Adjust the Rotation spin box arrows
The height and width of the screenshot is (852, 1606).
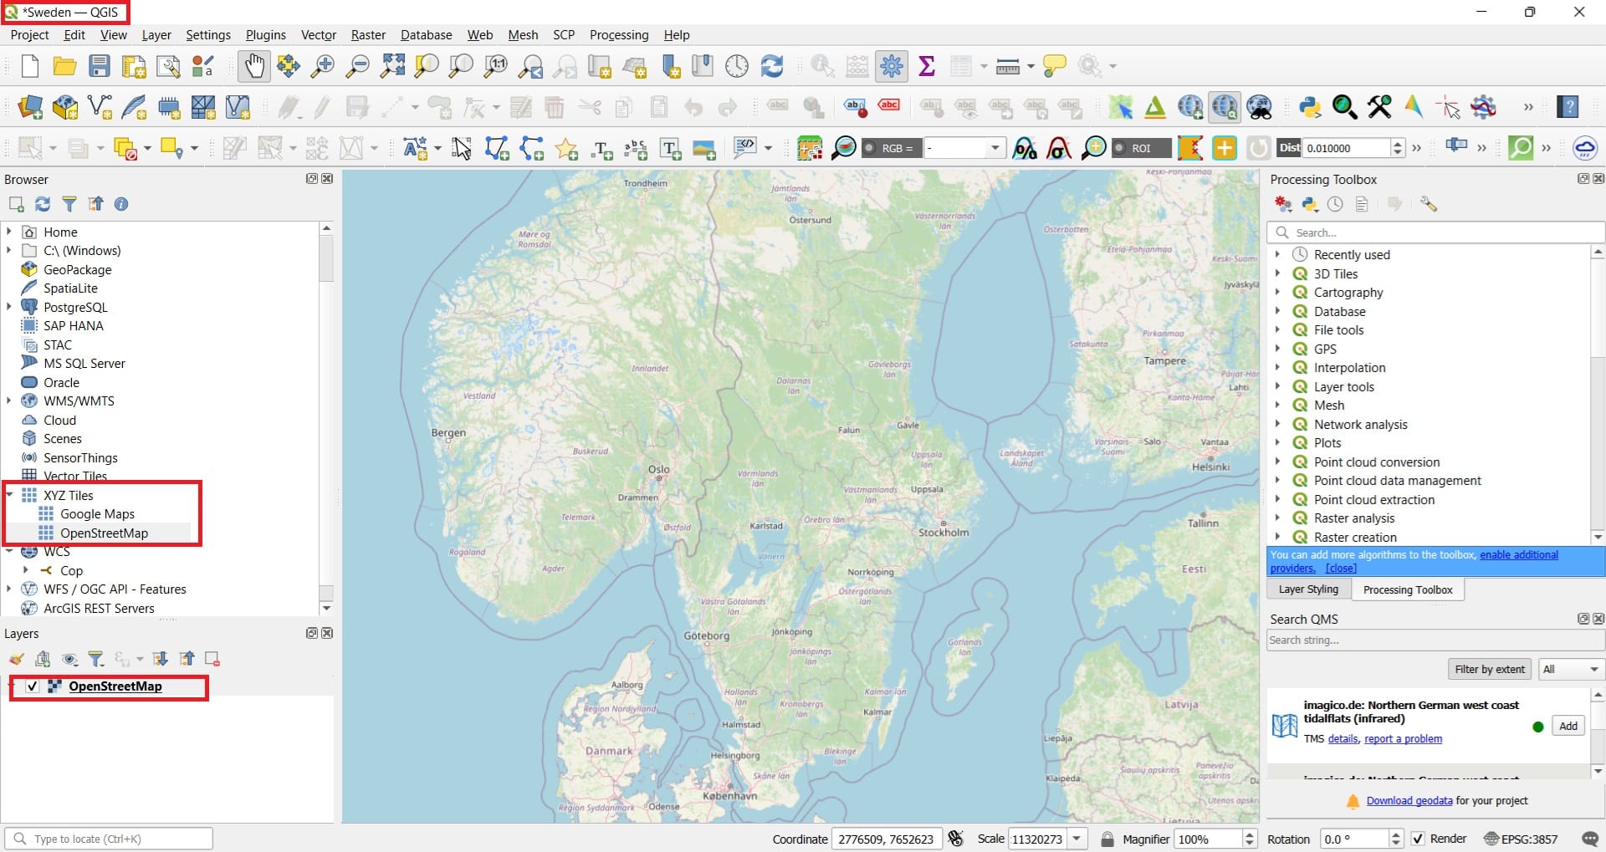click(x=1395, y=839)
